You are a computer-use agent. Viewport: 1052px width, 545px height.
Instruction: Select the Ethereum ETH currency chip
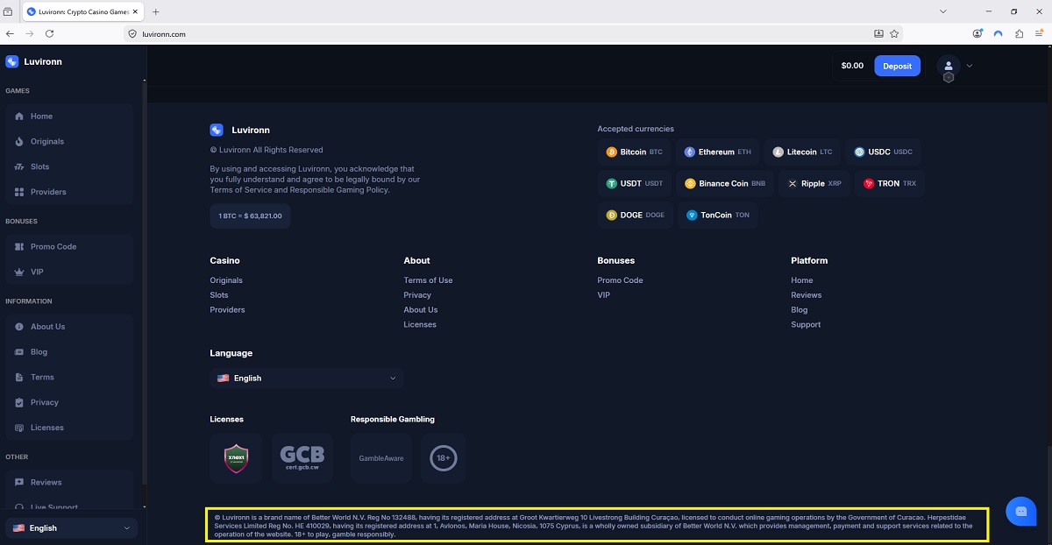click(x=718, y=152)
